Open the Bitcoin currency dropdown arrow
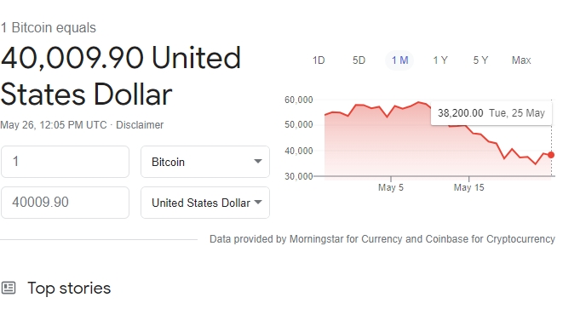 pyautogui.click(x=258, y=162)
